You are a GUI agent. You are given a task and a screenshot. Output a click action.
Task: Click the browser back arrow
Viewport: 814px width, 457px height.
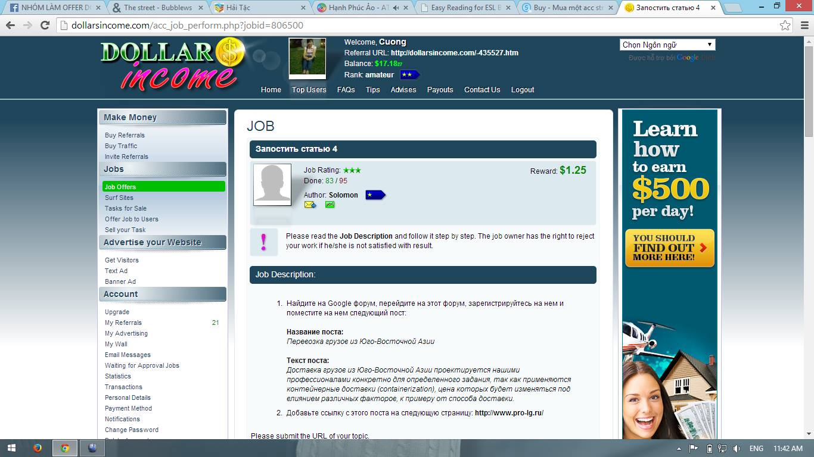coord(10,25)
